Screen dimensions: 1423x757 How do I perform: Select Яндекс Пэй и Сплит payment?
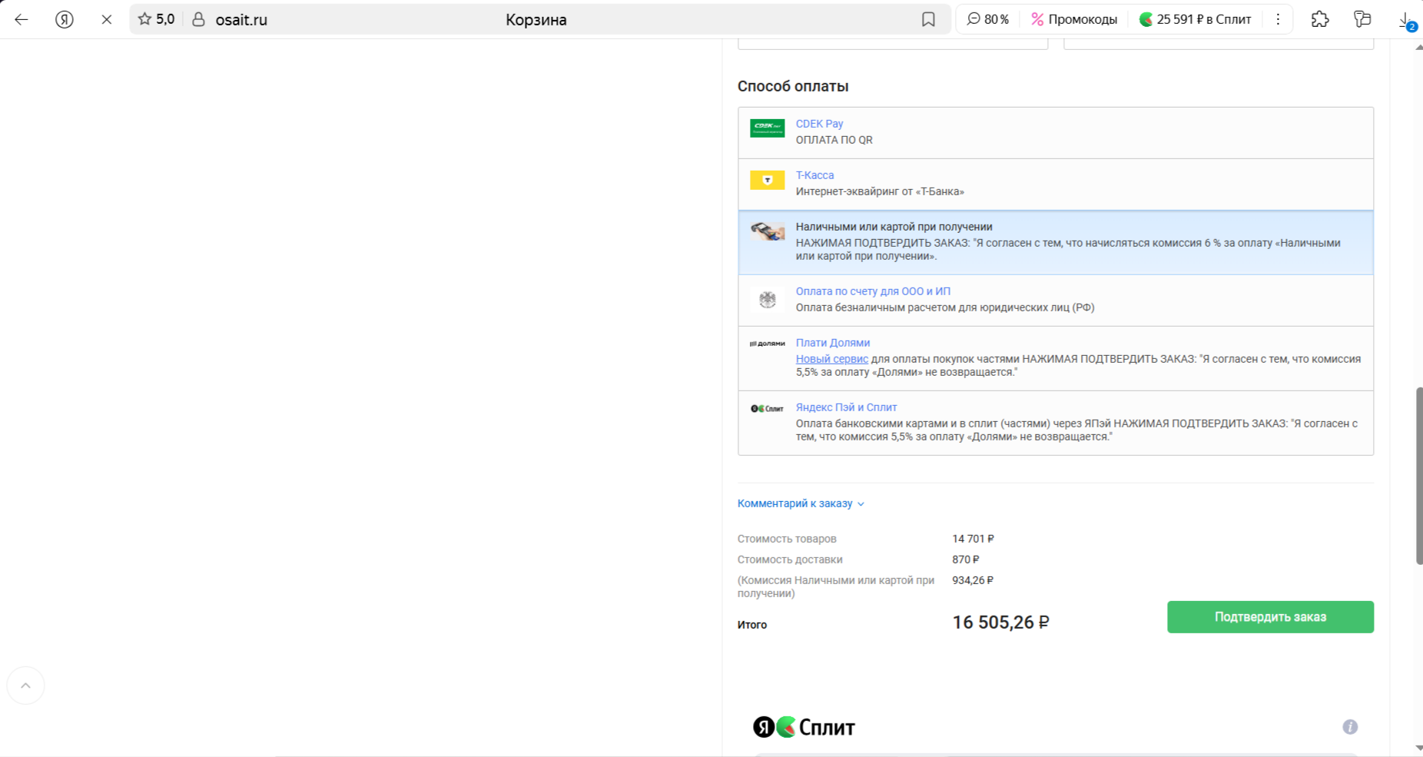[x=846, y=407]
